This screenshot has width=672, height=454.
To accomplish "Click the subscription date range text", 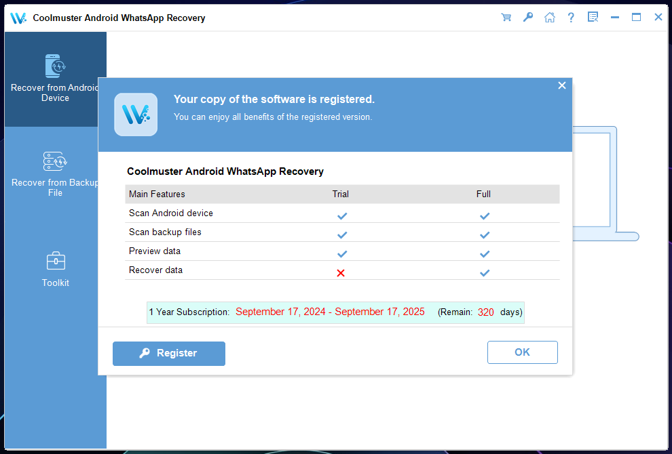I will tap(330, 312).
